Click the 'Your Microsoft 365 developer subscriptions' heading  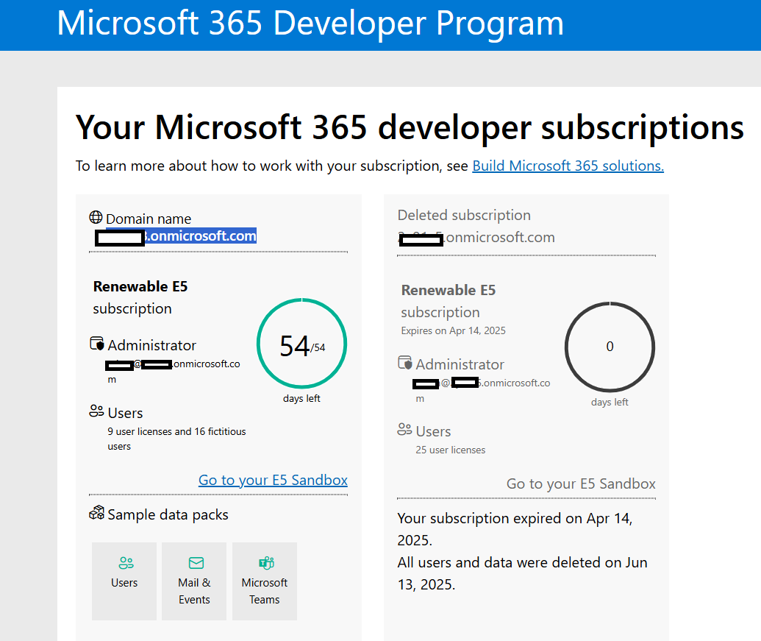(x=410, y=127)
